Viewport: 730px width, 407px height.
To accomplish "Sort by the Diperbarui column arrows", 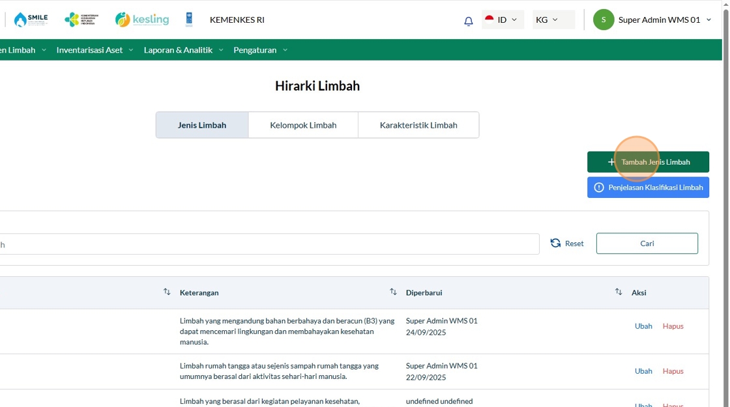I will [x=619, y=292].
